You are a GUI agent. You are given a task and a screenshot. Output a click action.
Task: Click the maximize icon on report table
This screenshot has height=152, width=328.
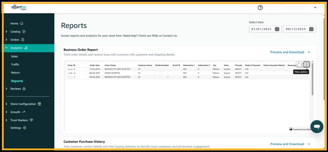pyautogui.click(x=298, y=64)
